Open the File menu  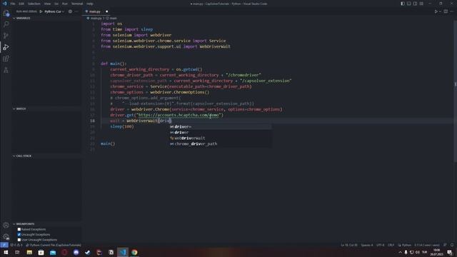point(13,4)
